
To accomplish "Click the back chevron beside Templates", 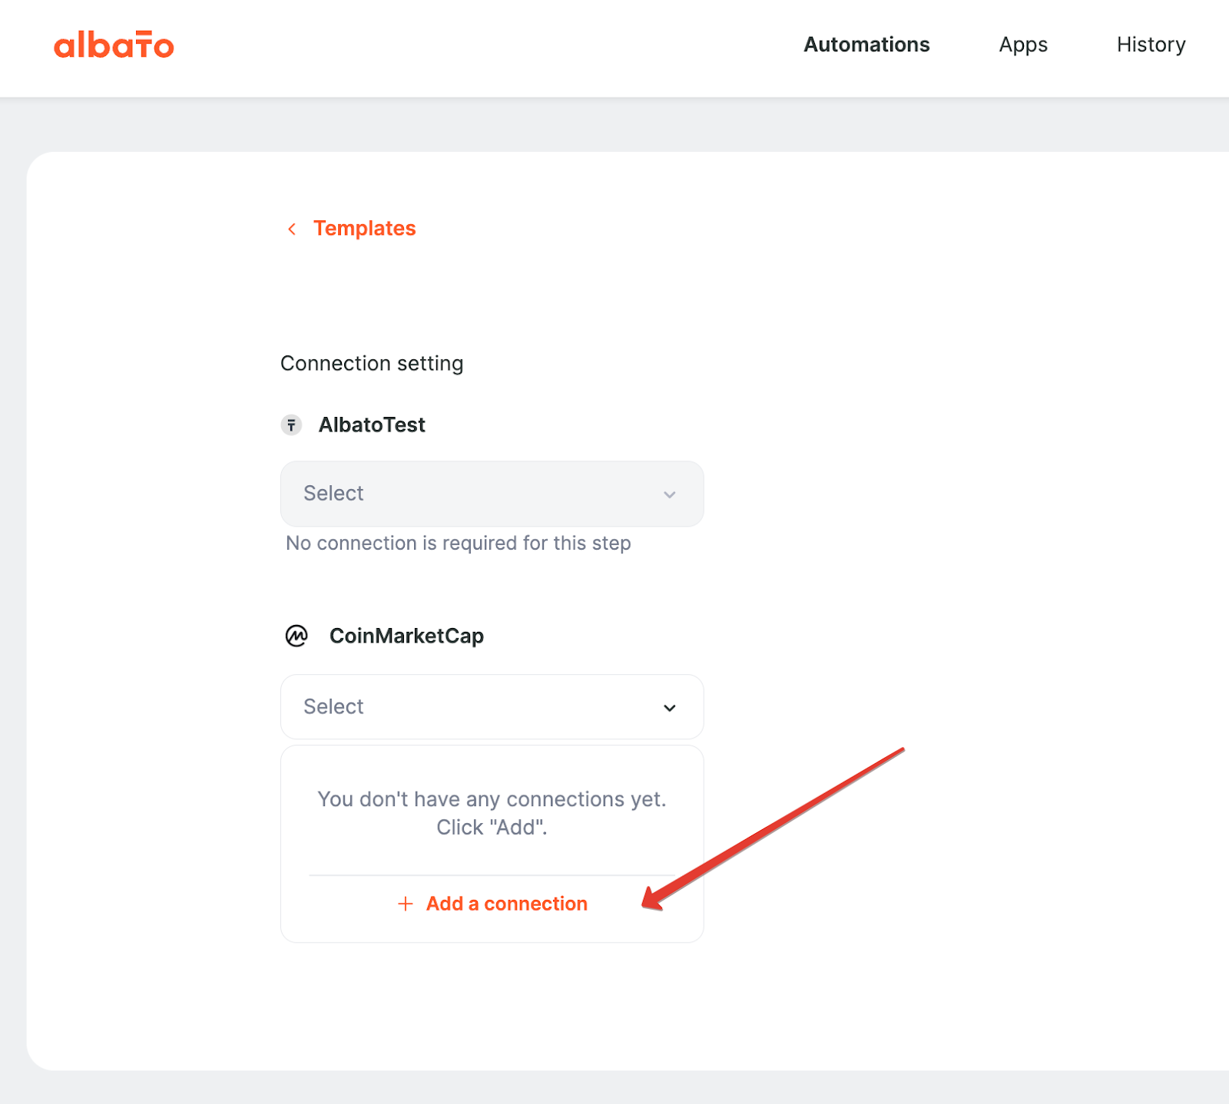I will coord(292,229).
